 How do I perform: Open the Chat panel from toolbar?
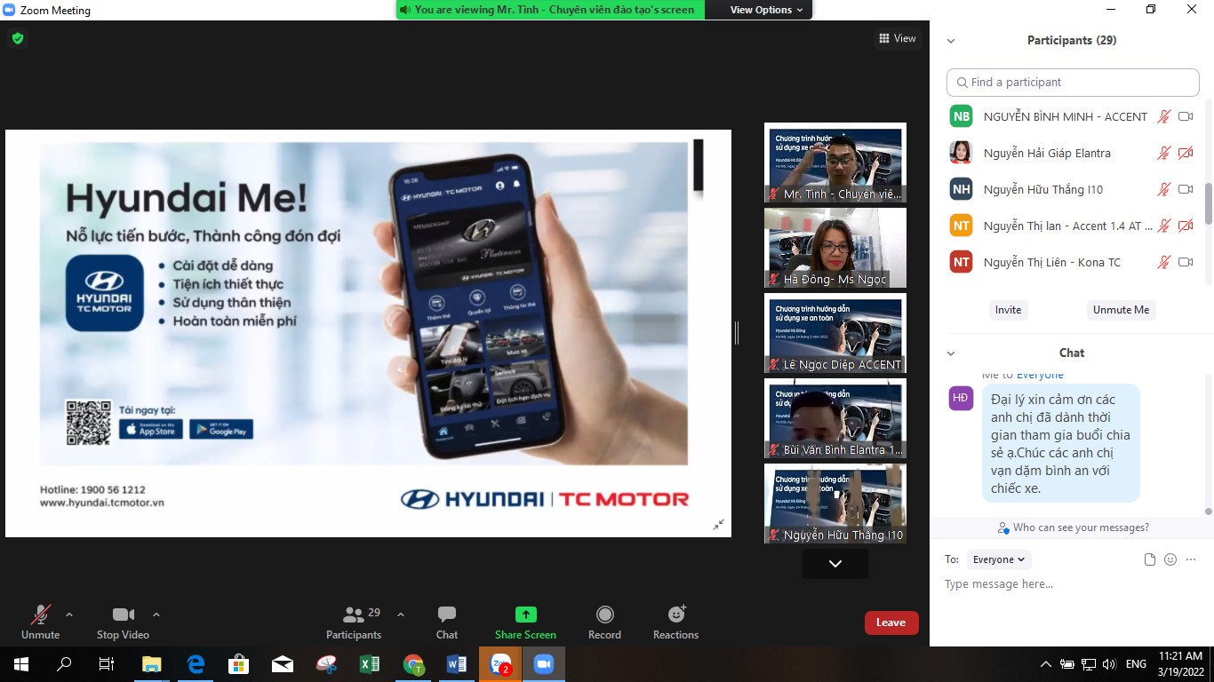tap(447, 623)
